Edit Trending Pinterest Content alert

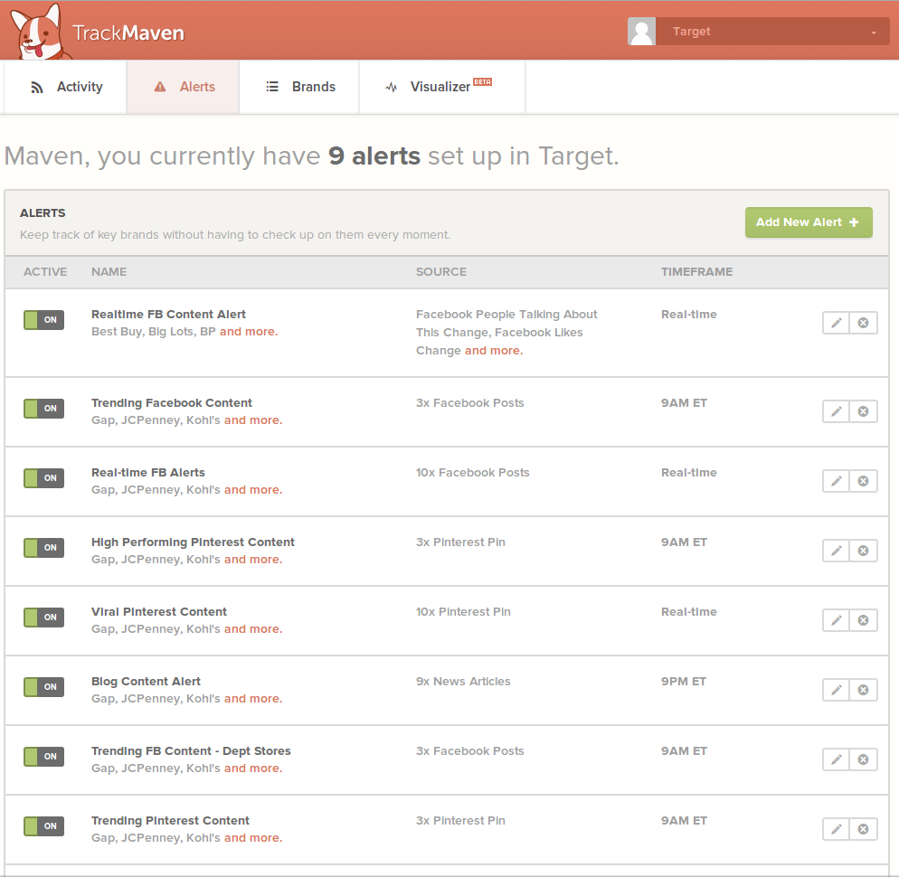pos(836,829)
